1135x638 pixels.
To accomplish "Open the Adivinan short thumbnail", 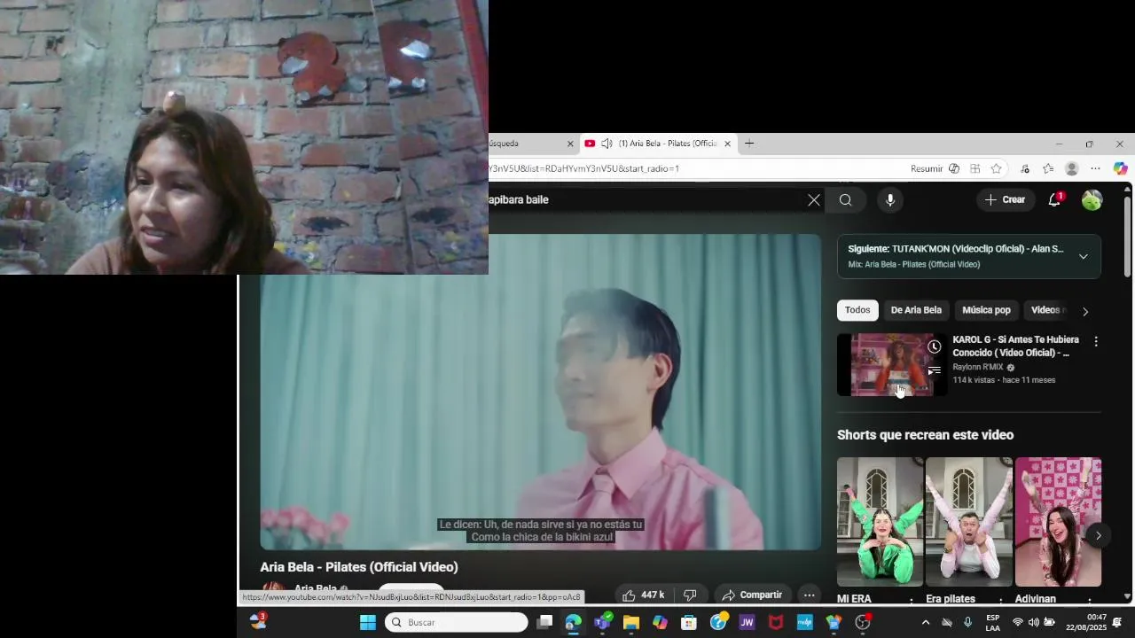I will (x=1058, y=522).
